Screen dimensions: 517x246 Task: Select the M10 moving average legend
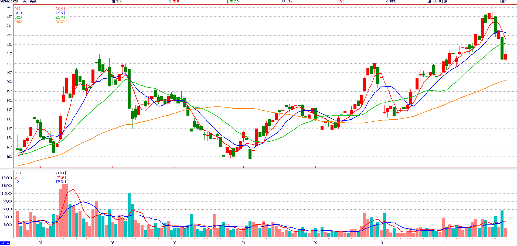pyautogui.click(x=18, y=13)
